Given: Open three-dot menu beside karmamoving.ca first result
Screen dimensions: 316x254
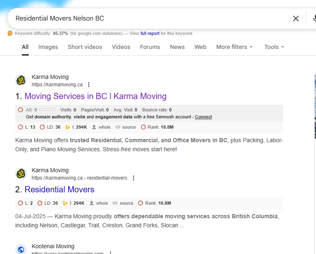Looking at the screenshot, I should pyautogui.click(x=89, y=85).
